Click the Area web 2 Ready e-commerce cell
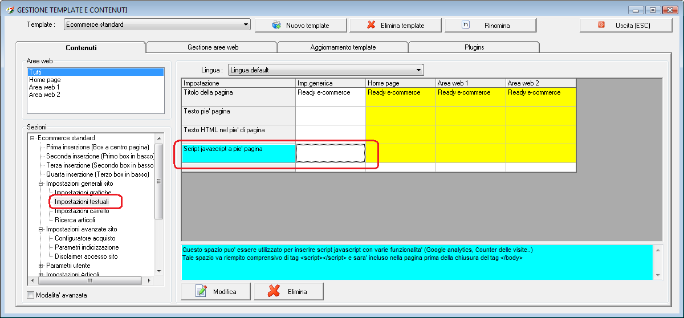This screenshot has height=318, width=684. coord(541,96)
